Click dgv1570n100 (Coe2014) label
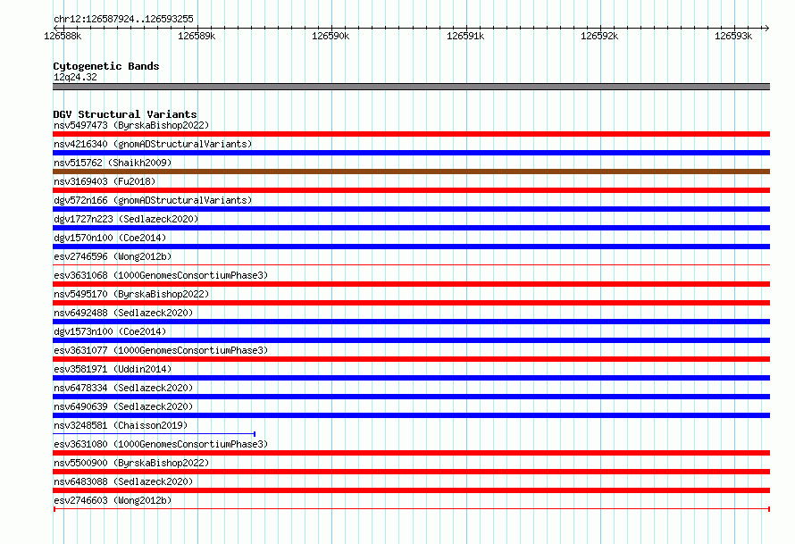Viewport: 795px width, 544px height. tap(110, 238)
